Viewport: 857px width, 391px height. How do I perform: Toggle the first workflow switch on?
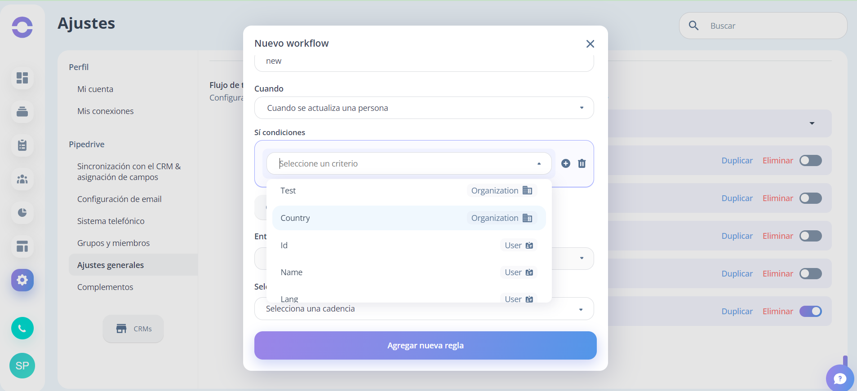tap(810, 160)
